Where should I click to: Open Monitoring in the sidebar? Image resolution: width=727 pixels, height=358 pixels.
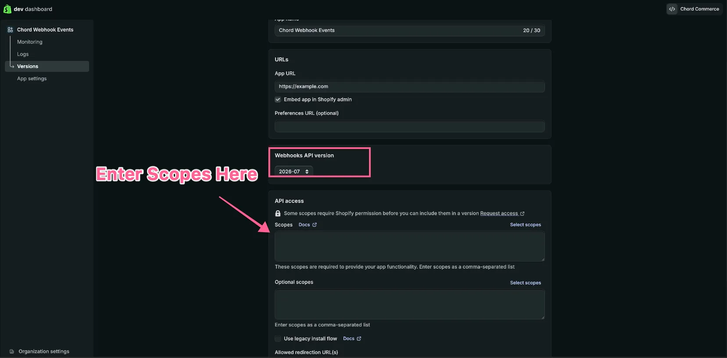click(30, 42)
